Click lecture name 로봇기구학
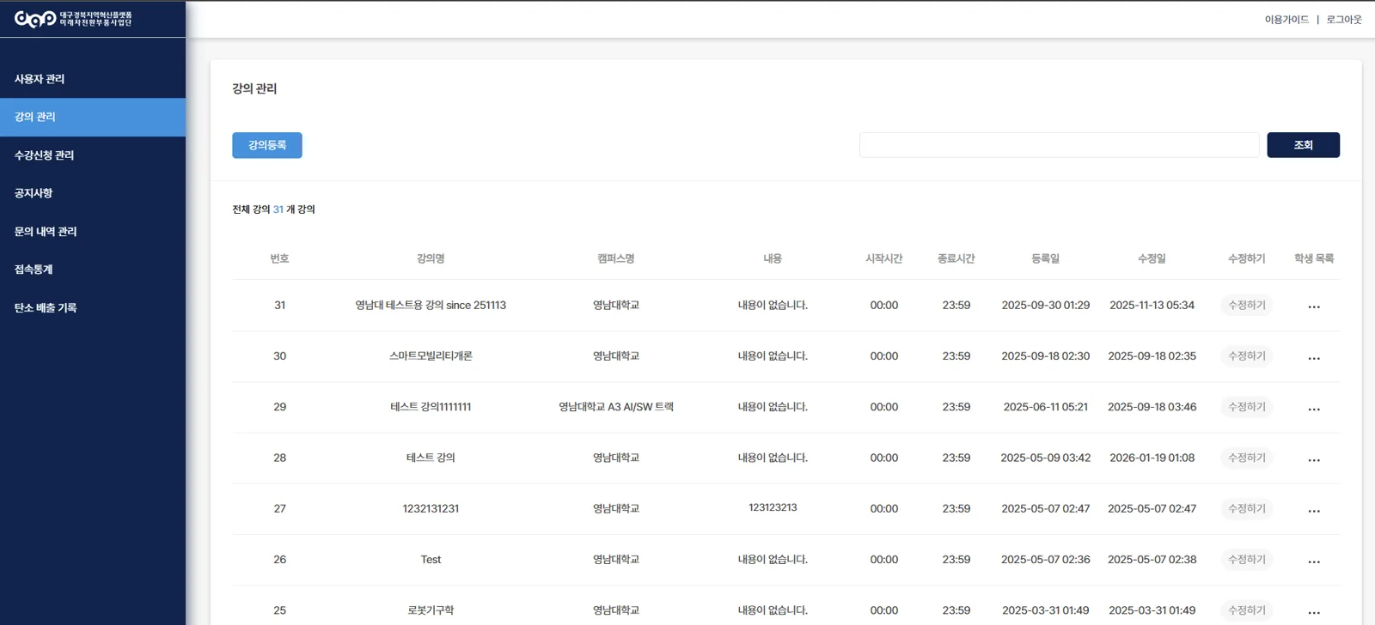The image size is (1375, 625). [431, 610]
